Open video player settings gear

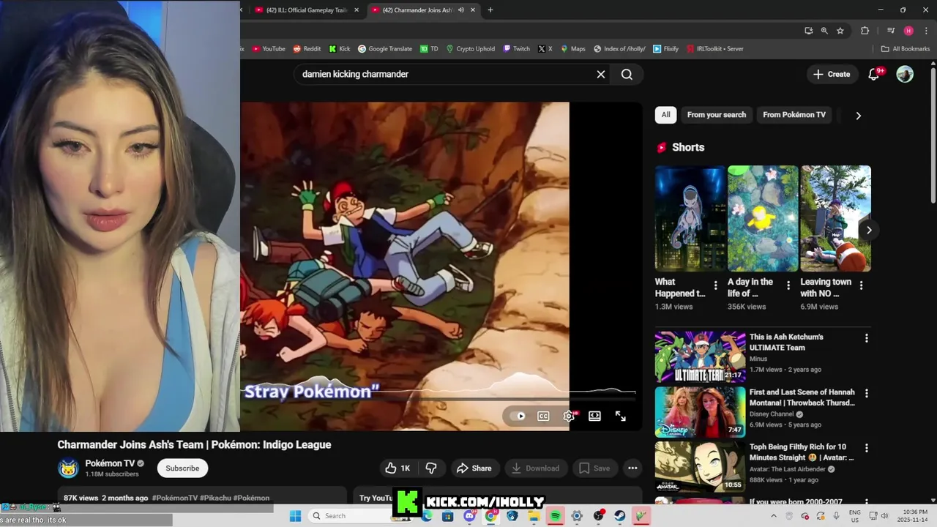pyautogui.click(x=569, y=416)
